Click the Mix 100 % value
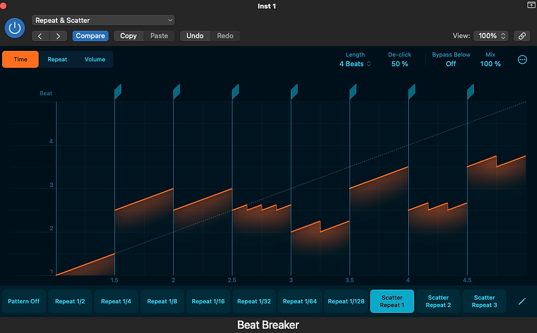Image resolution: width=537 pixels, height=333 pixels. pyautogui.click(x=490, y=64)
